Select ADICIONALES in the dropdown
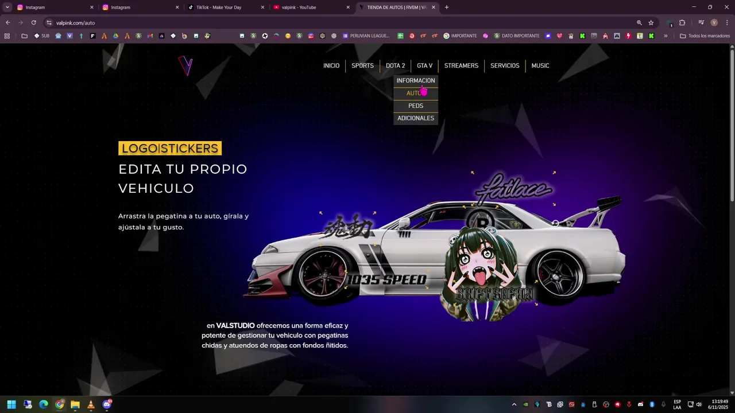The height and width of the screenshot is (413, 735). (x=416, y=118)
